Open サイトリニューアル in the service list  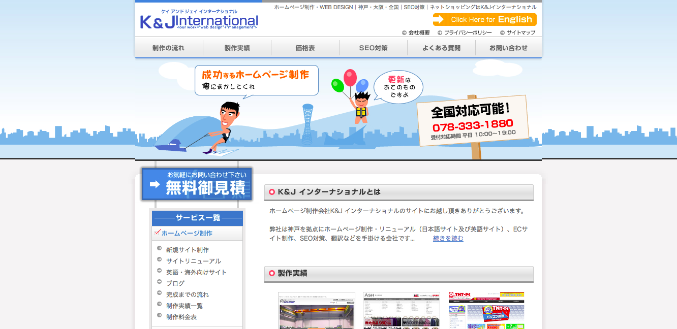[194, 261]
